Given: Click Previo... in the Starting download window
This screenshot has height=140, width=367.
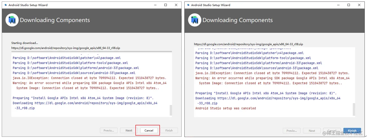Looking at the screenshot, I should tap(109, 130).
